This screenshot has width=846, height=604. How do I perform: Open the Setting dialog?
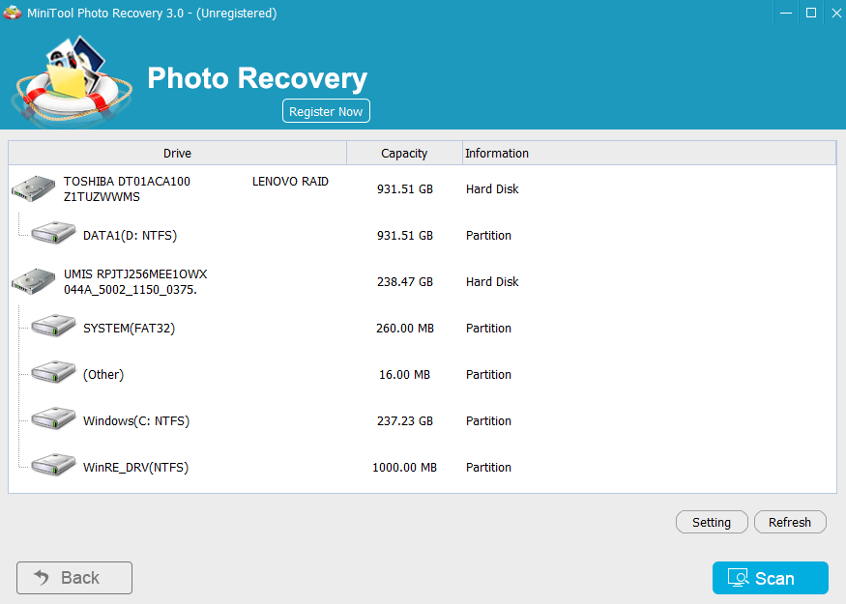click(x=712, y=522)
